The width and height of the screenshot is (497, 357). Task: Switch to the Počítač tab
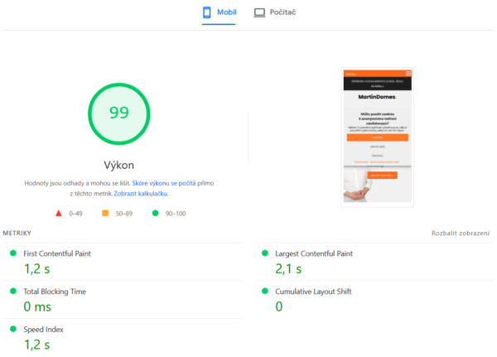click(x=275, y=12)
